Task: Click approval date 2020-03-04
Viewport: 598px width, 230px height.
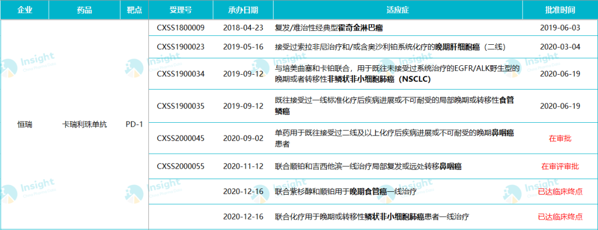Action: (560, 47)
